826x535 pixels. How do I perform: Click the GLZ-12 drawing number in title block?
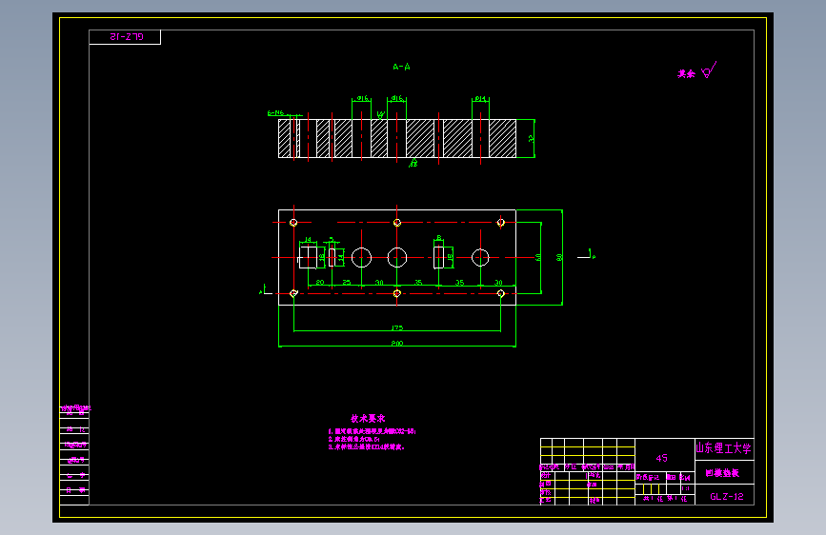coord(726,496)
